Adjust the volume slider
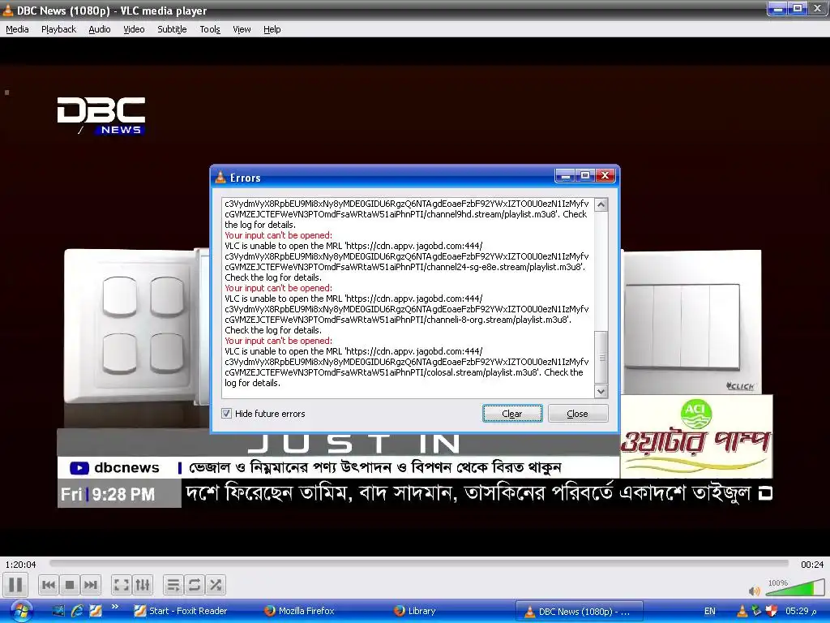Image resolution: width=830 pixels, height=623 pixels. point(794,587)
